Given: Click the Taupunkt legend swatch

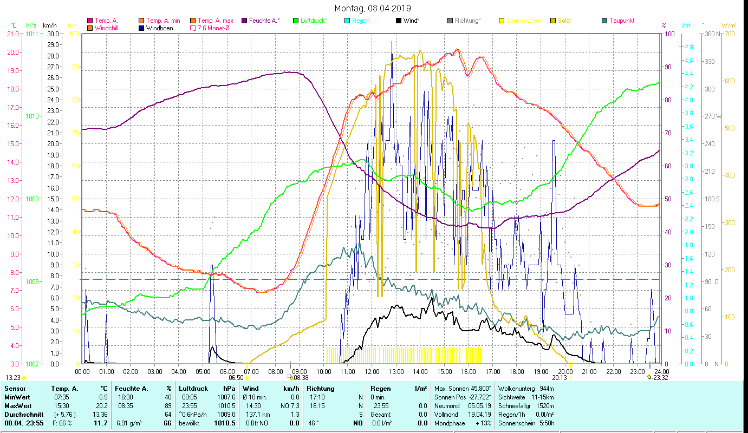Looking at the screenshot, I should coord(604,21).
